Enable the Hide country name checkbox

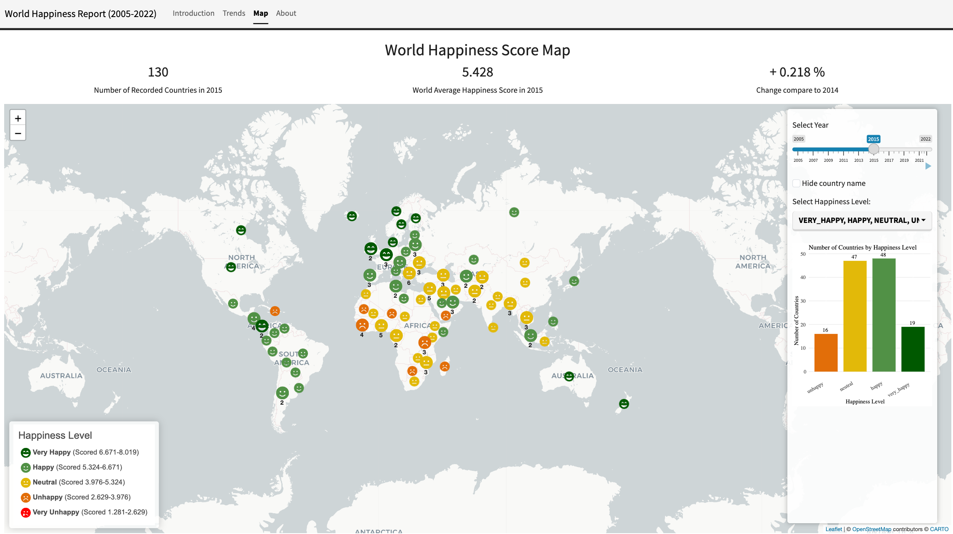(x=796, y=183)
